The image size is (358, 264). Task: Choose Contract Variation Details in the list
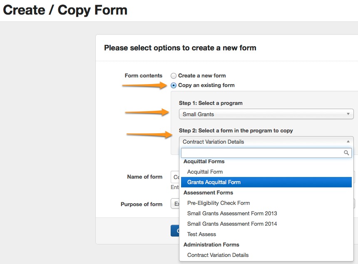click(x=218, y=255)
